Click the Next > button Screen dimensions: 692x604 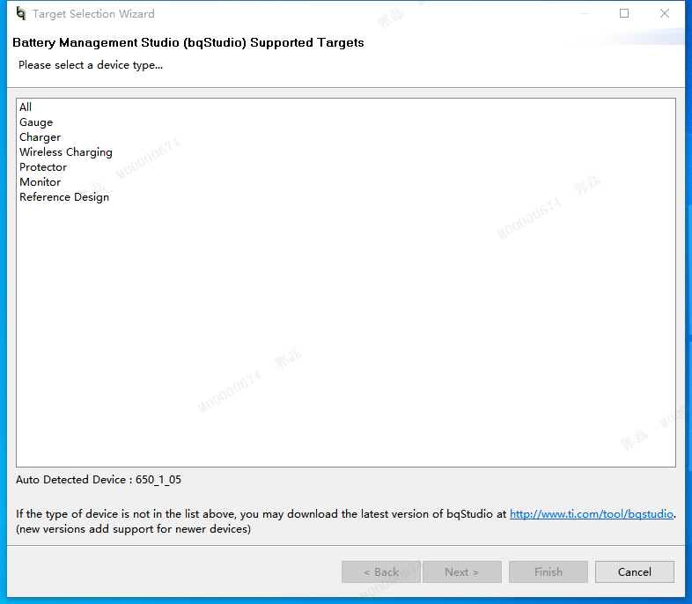tap(461, 571)
